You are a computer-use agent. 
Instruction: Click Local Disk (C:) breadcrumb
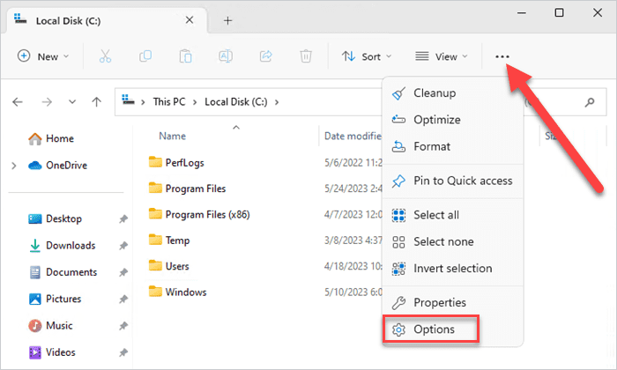pos(235,102)
